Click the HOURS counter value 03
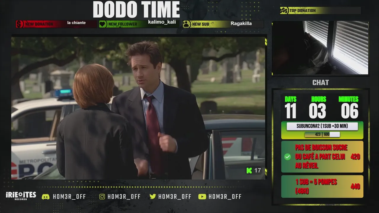The height and width of the screenshot is (213, 379). click(x=317, y=111)
